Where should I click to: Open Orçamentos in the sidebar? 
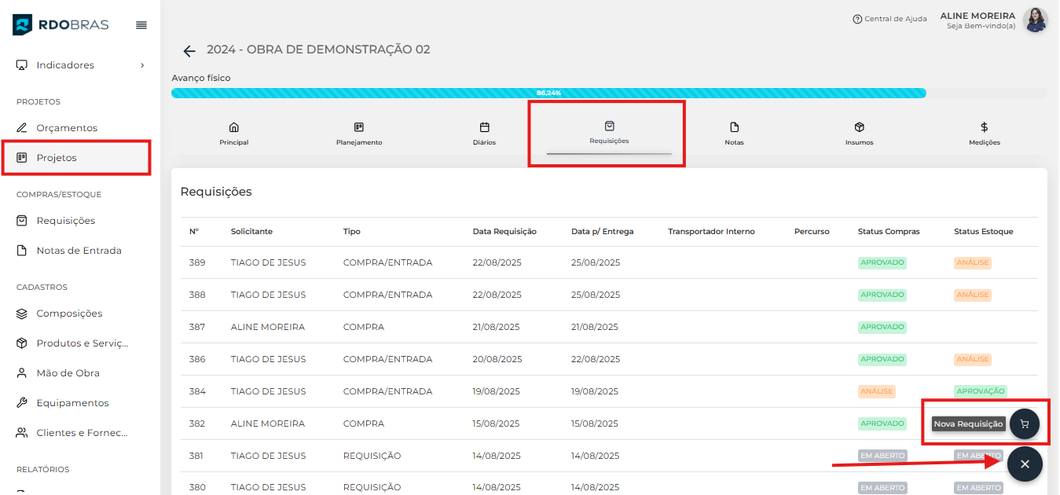click(x=67, y=128)
